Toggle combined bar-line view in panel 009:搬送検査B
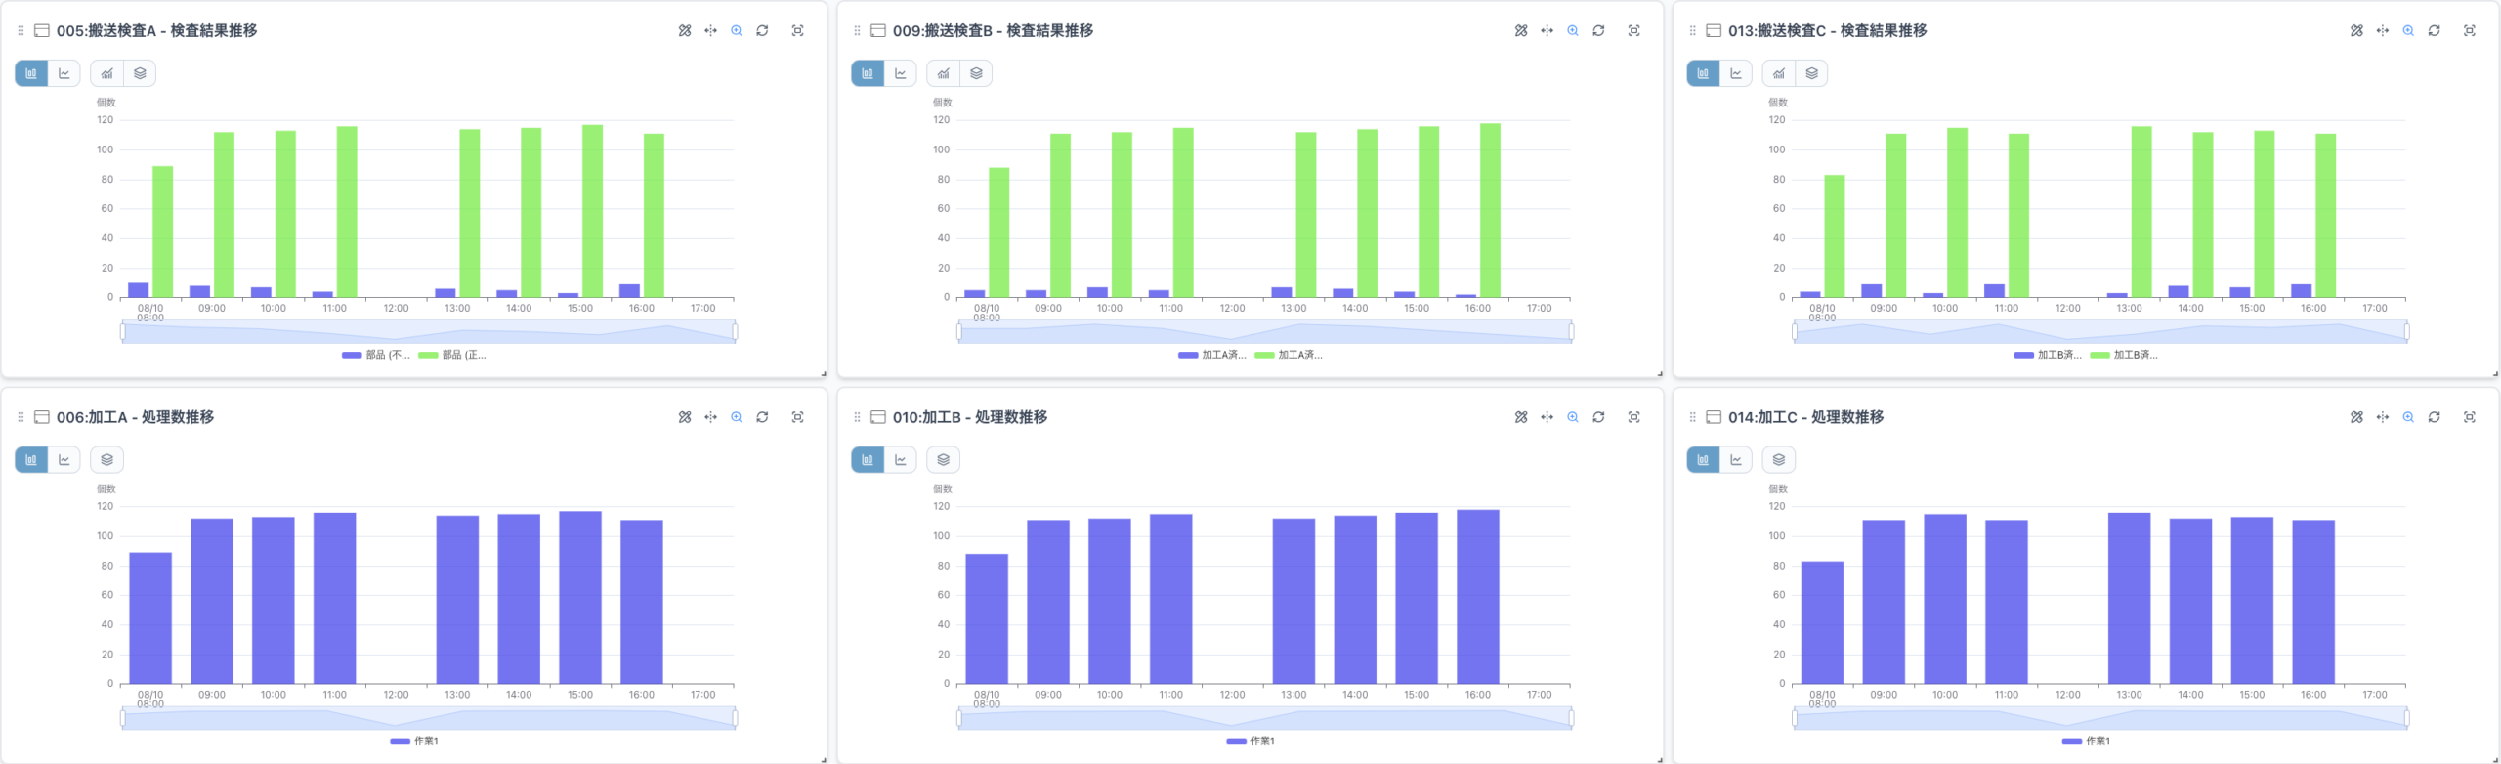2501x764 pixels. (944, 73)
